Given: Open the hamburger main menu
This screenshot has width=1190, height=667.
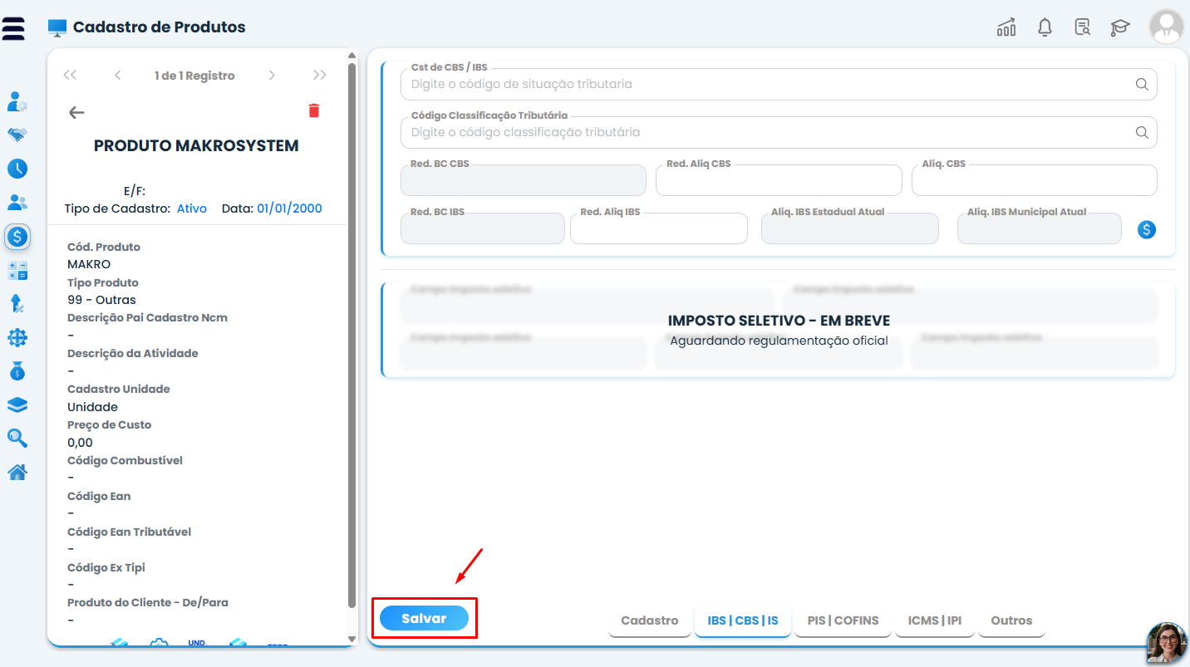Looking at the screenshot, I should [x=13, y=27].
